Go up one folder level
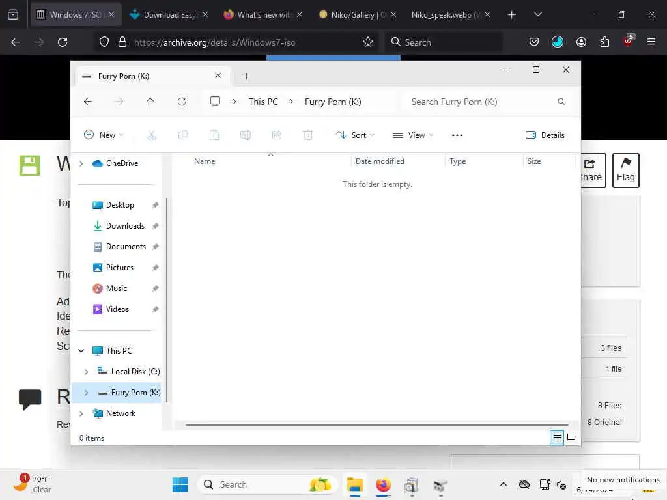This screenshot has height=500, width=667. pos(150,102)
